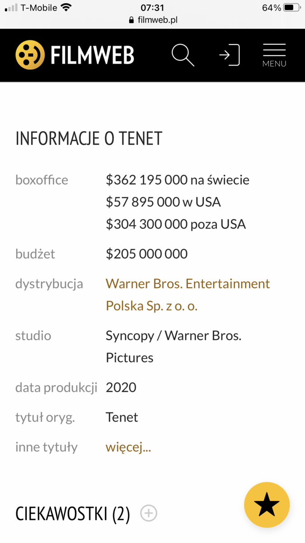Viewport: 305px width, 543px height.
Task: Expand Ciekawostki with the plus icon
Action: [x=149, y=513]
